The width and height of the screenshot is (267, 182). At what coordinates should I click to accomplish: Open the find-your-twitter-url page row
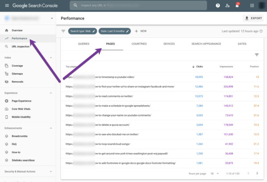pyautogui.click(x=162, y=87)
